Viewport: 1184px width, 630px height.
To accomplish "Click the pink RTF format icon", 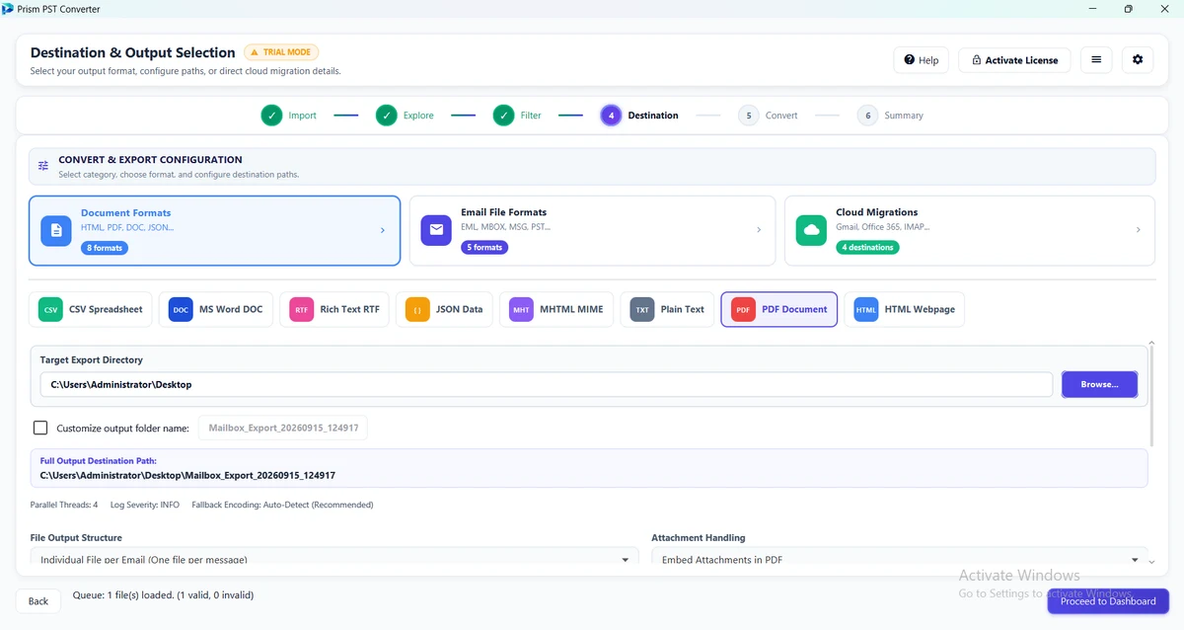I will point(302,309).
